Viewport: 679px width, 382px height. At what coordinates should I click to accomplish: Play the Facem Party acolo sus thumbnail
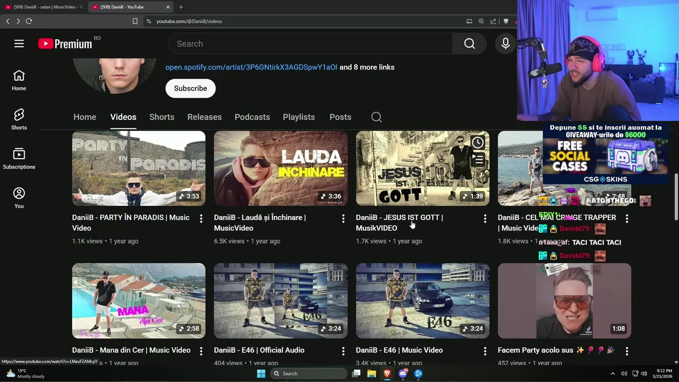click(x=564, y=301)
